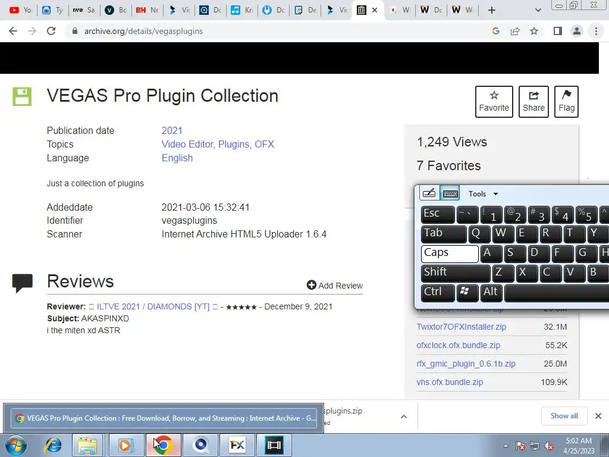Toggle the Shift key on the on-screen keyboard
609x457 pixels.
(456, 273)
